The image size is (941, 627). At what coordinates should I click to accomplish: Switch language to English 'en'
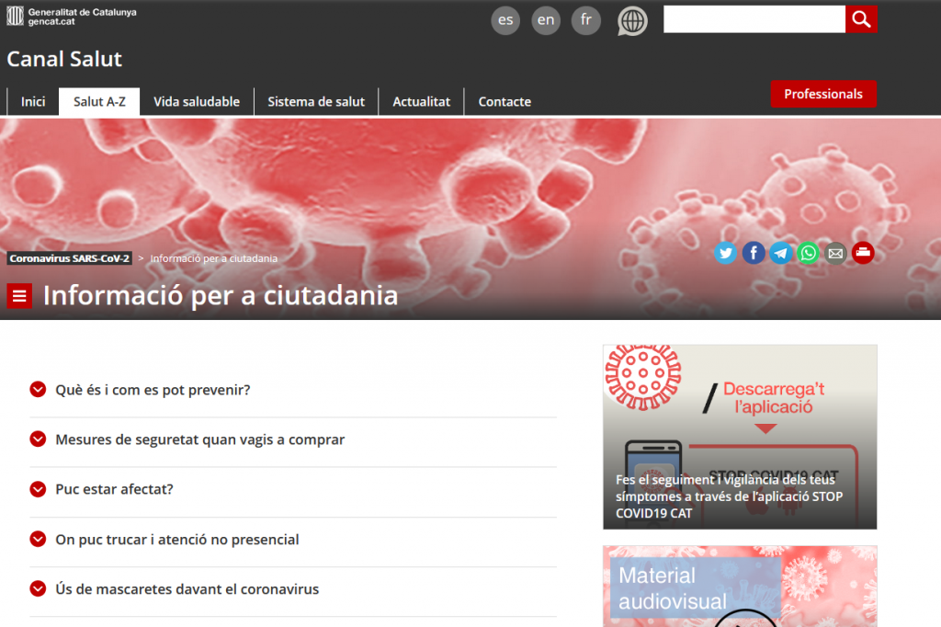pos(546,20)
